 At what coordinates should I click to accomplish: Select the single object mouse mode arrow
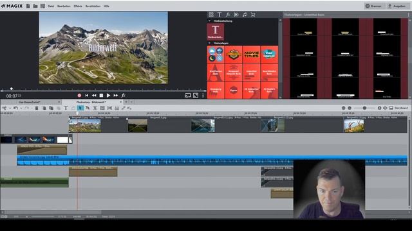[80, 108]
